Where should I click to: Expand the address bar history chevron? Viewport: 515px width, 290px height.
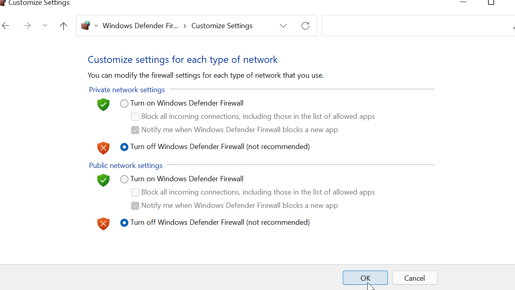pos(283,26)
